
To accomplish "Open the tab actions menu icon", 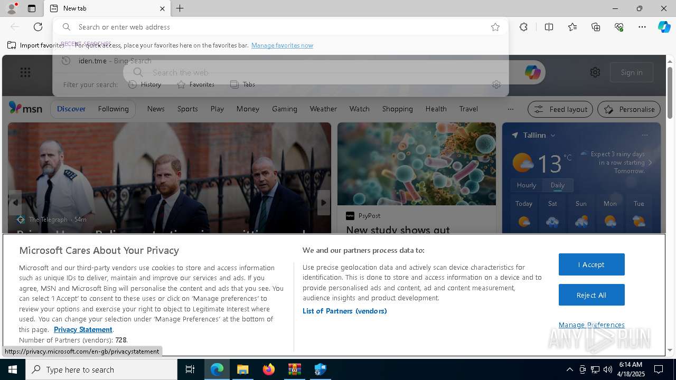I will (x=32, y=8).
